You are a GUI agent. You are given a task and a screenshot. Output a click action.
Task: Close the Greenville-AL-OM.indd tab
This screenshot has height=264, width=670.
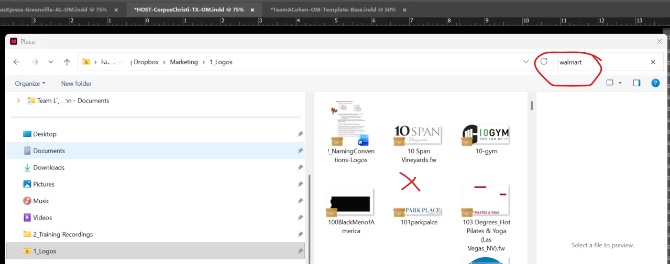coord(116,10)
